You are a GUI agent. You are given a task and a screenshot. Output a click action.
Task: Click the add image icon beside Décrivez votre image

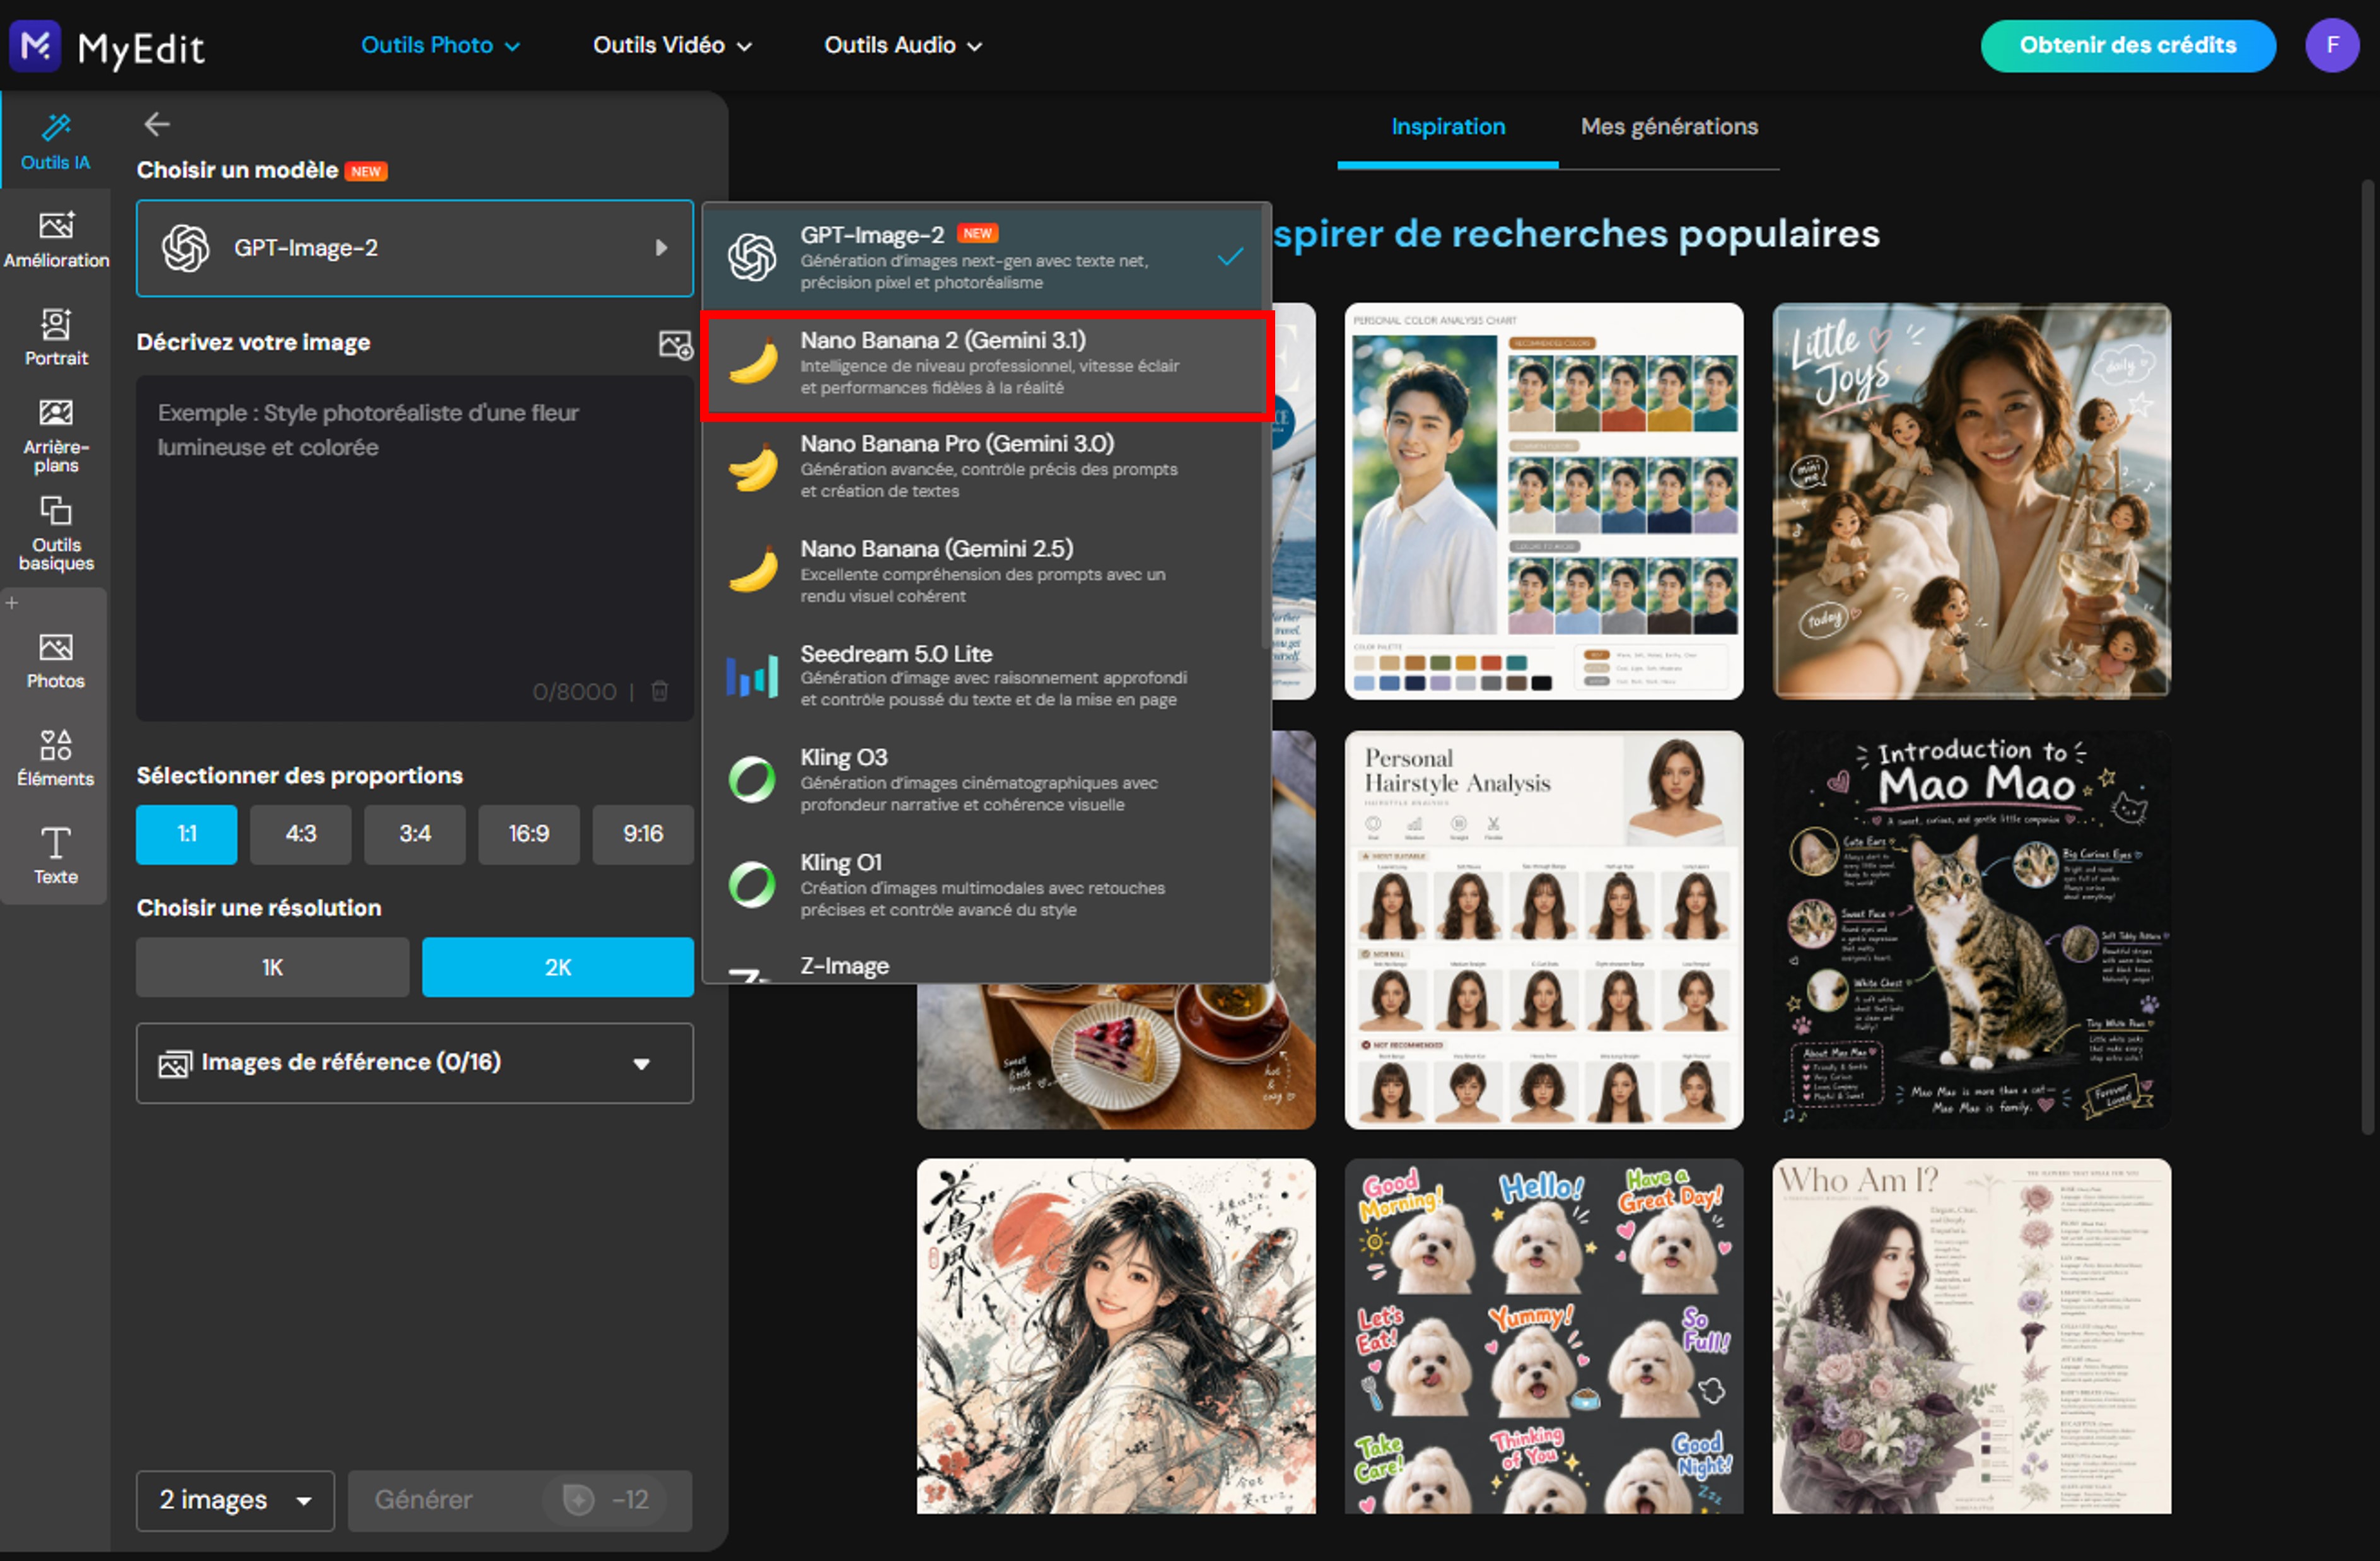tap(675, 345)
